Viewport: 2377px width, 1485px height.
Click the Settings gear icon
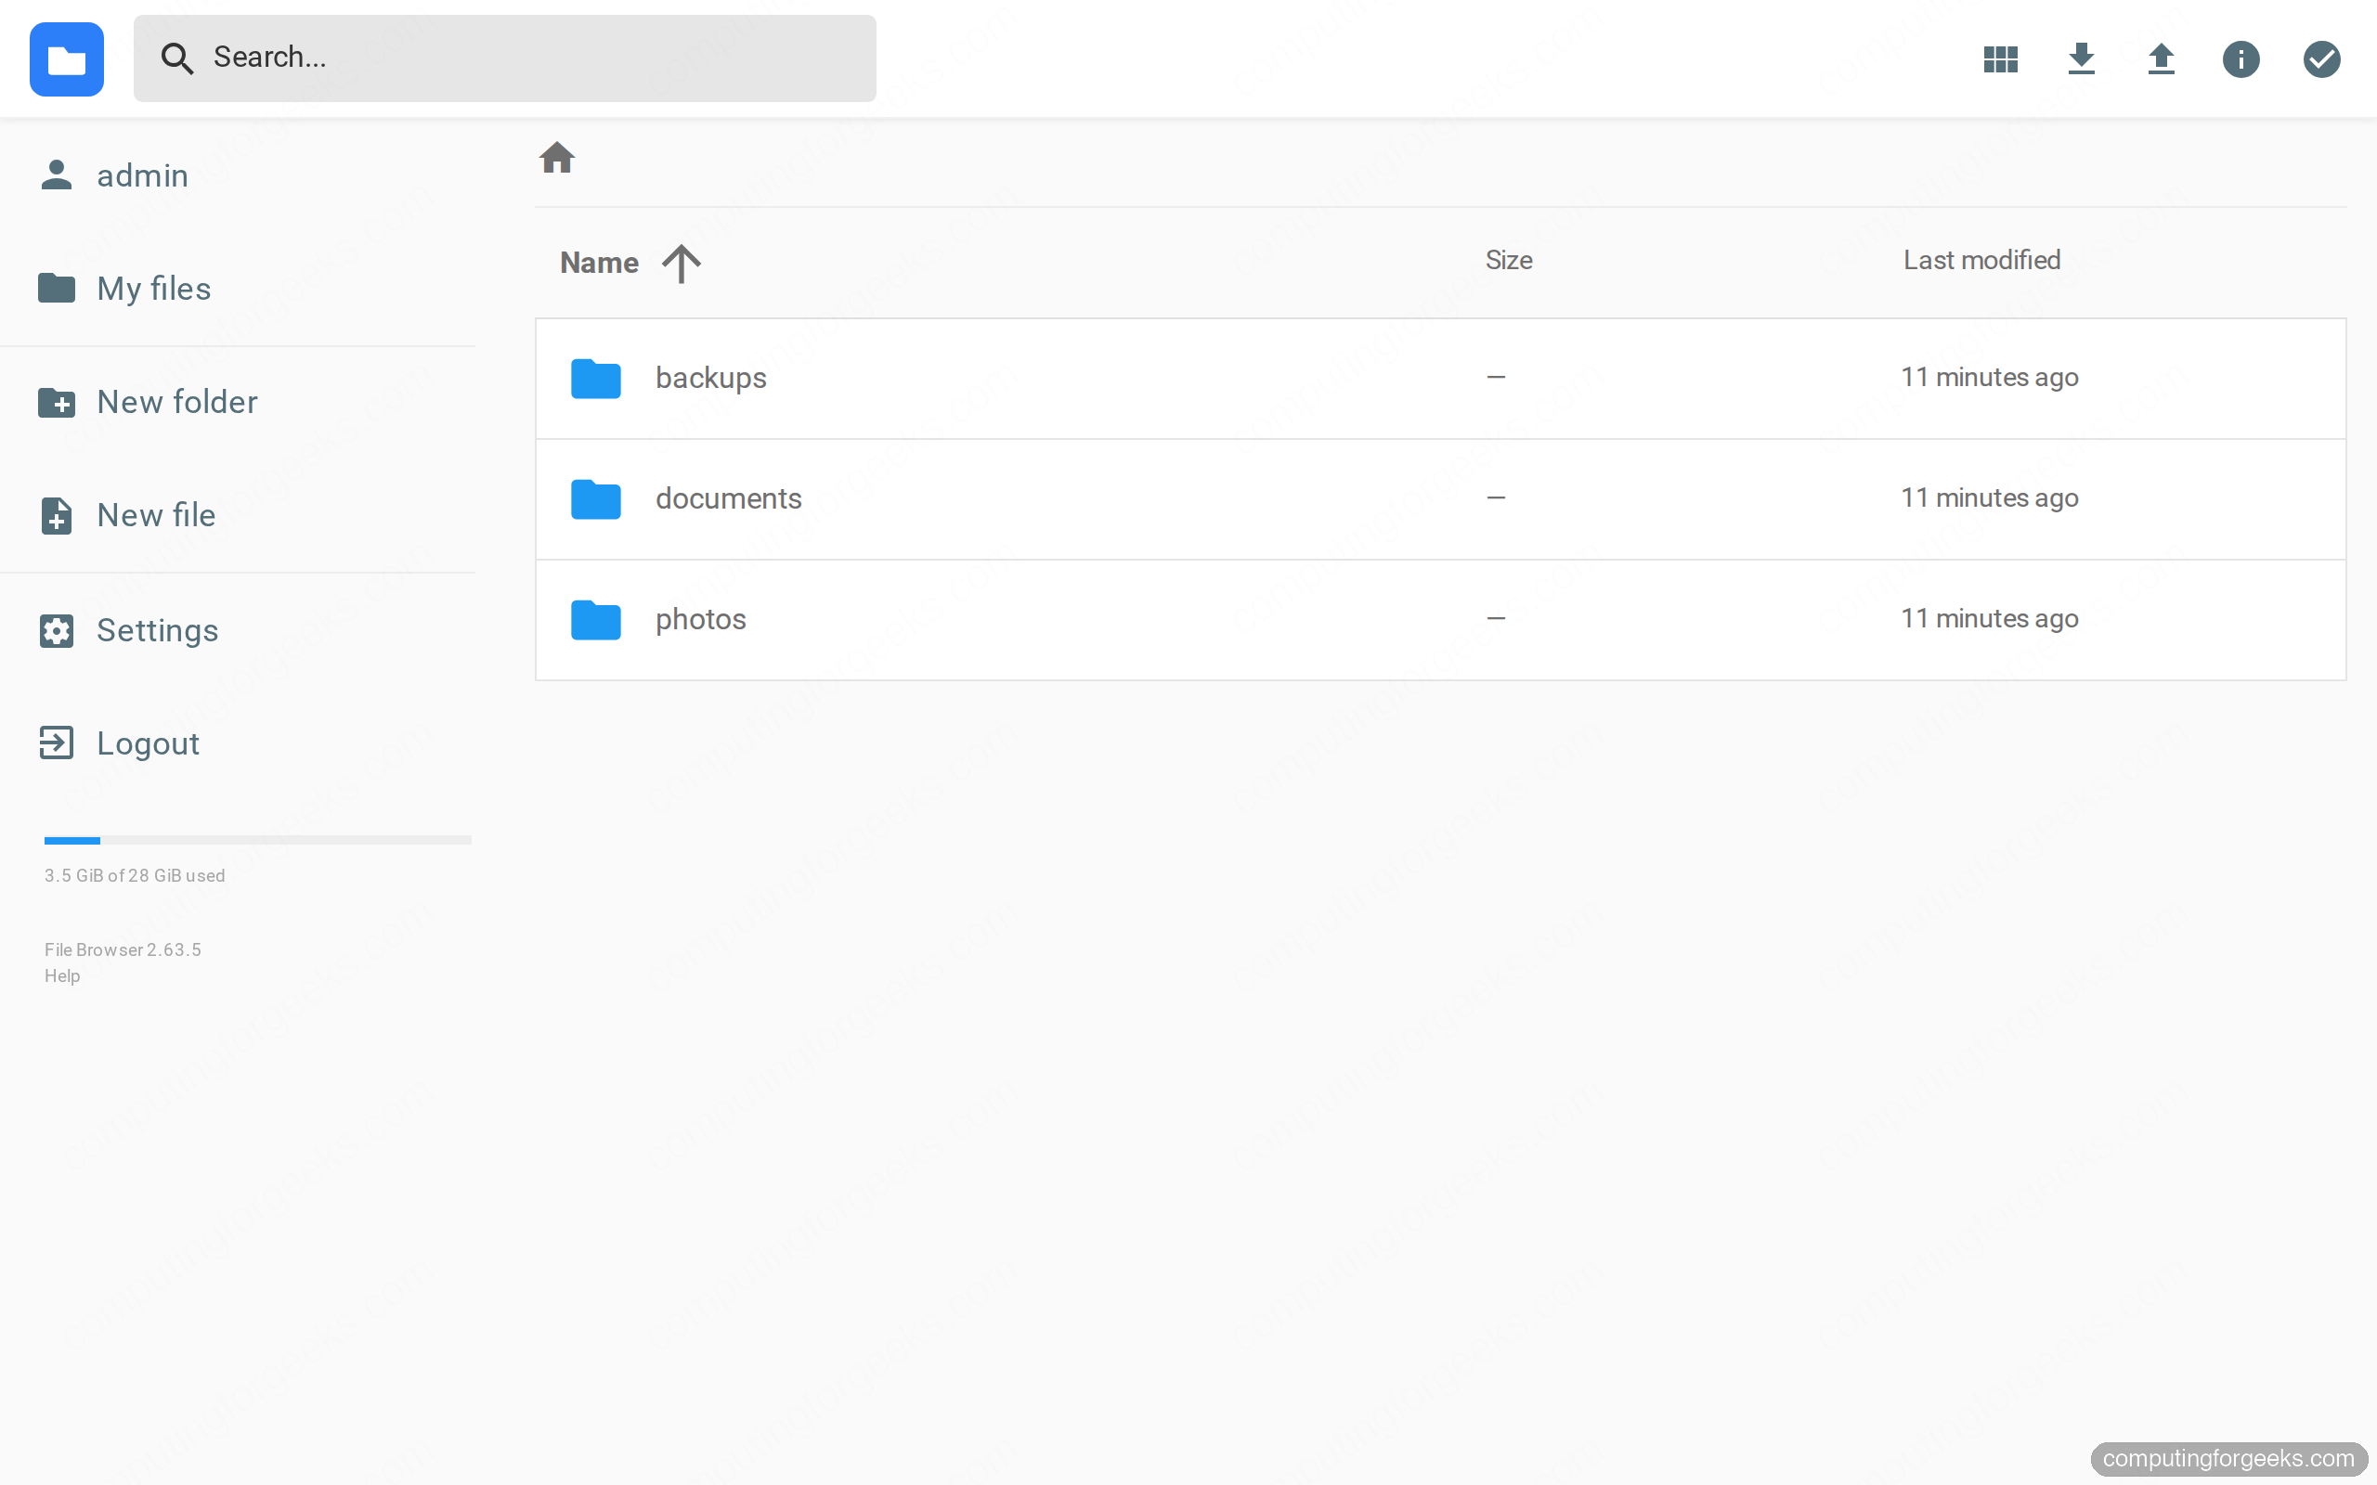[x=56, y=630]
